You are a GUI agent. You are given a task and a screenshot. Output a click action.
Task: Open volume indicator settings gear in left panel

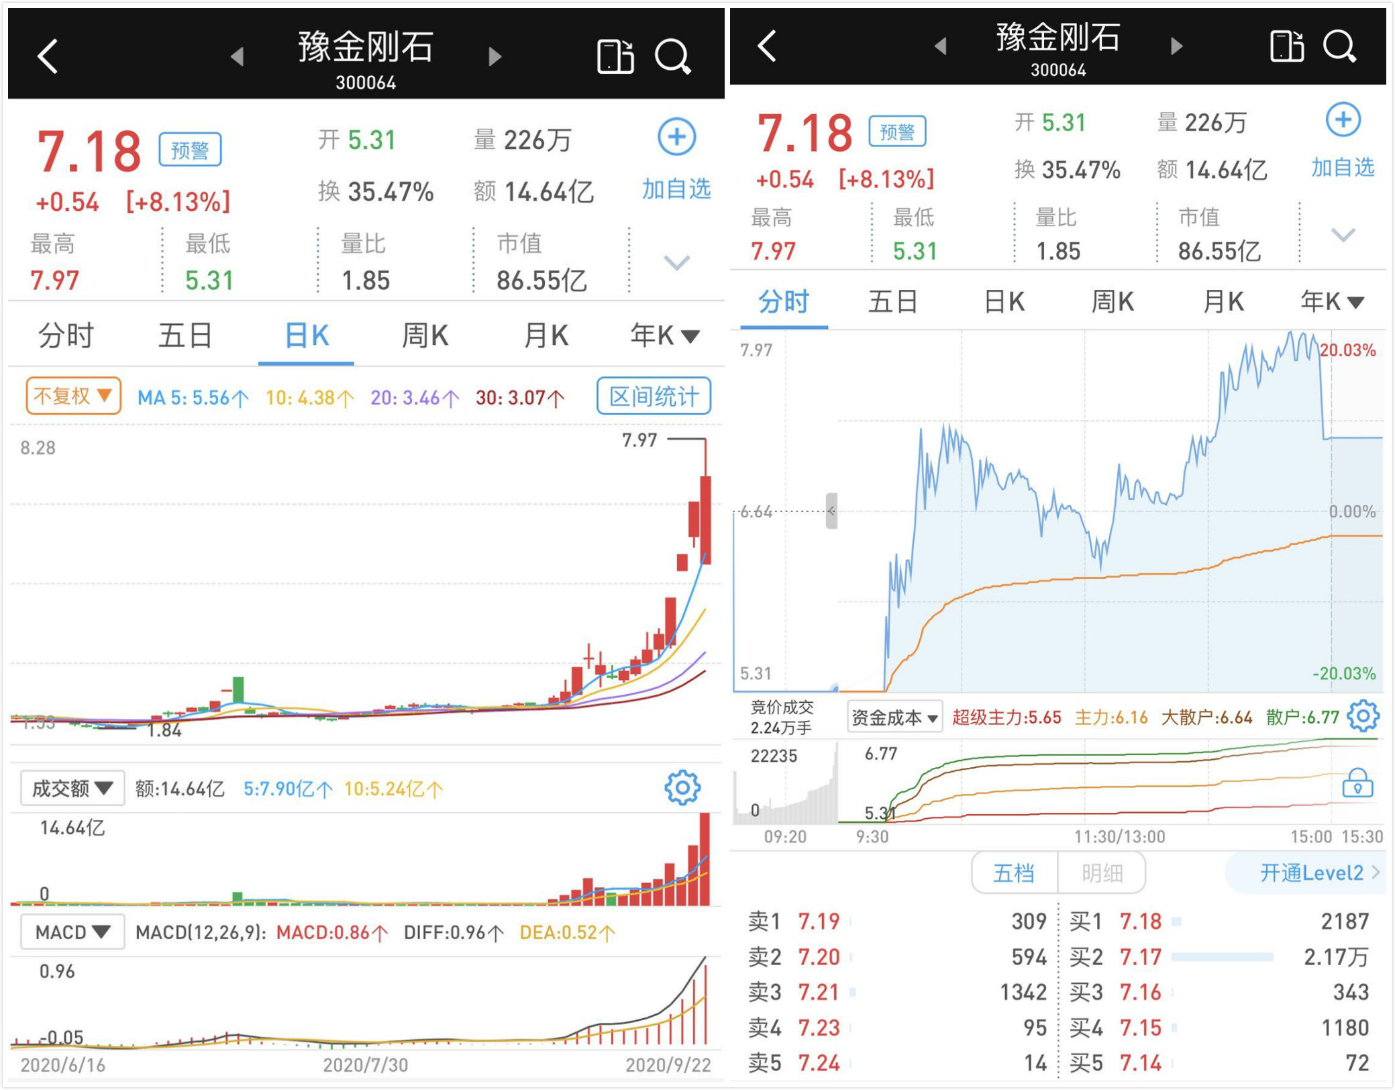(x=682, y=787)
